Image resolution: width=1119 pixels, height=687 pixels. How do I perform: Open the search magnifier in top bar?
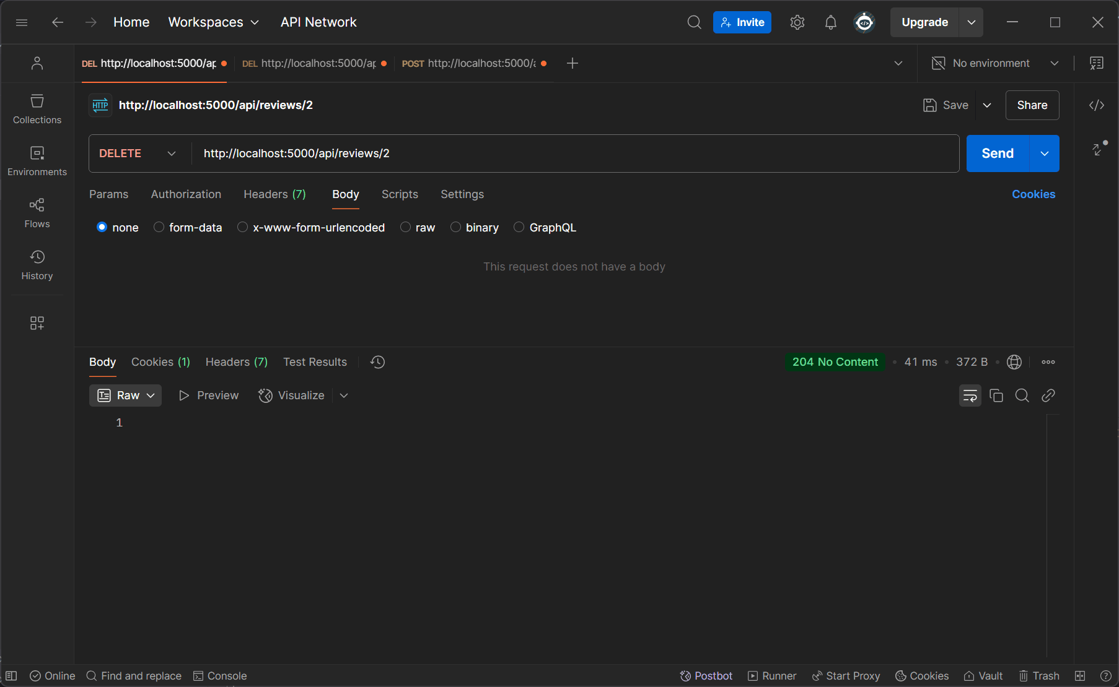click(694, 22)
